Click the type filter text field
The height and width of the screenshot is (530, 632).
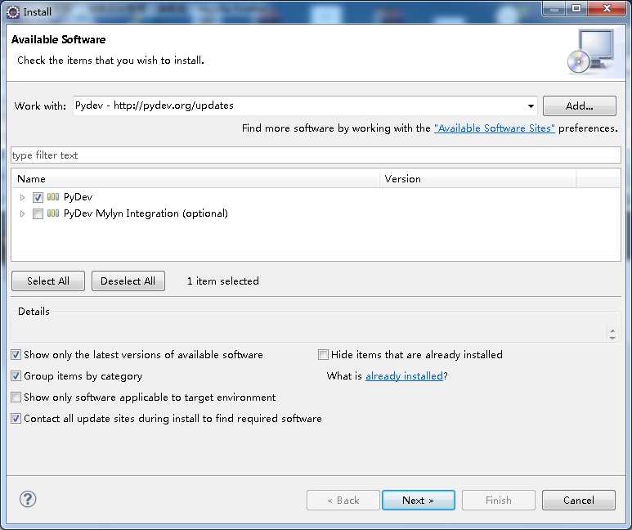click(x=316, y=155)
